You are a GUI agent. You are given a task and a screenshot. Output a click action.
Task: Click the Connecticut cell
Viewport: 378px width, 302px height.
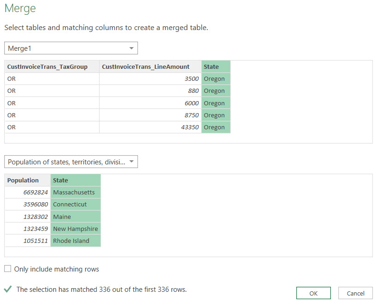coord(75,205)
